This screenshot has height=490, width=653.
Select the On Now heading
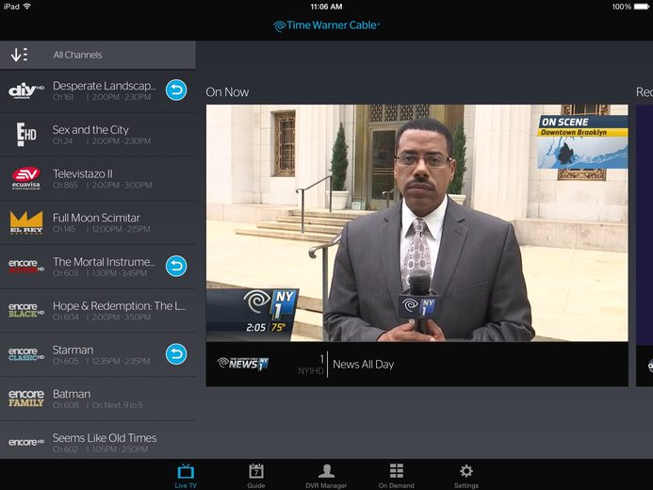(227, 92)
